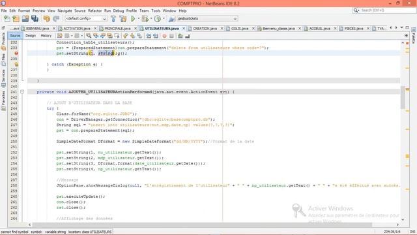Click the New File toolbar icon
Viewport: 417px width, 235px height.
click(x=7, y=19)
